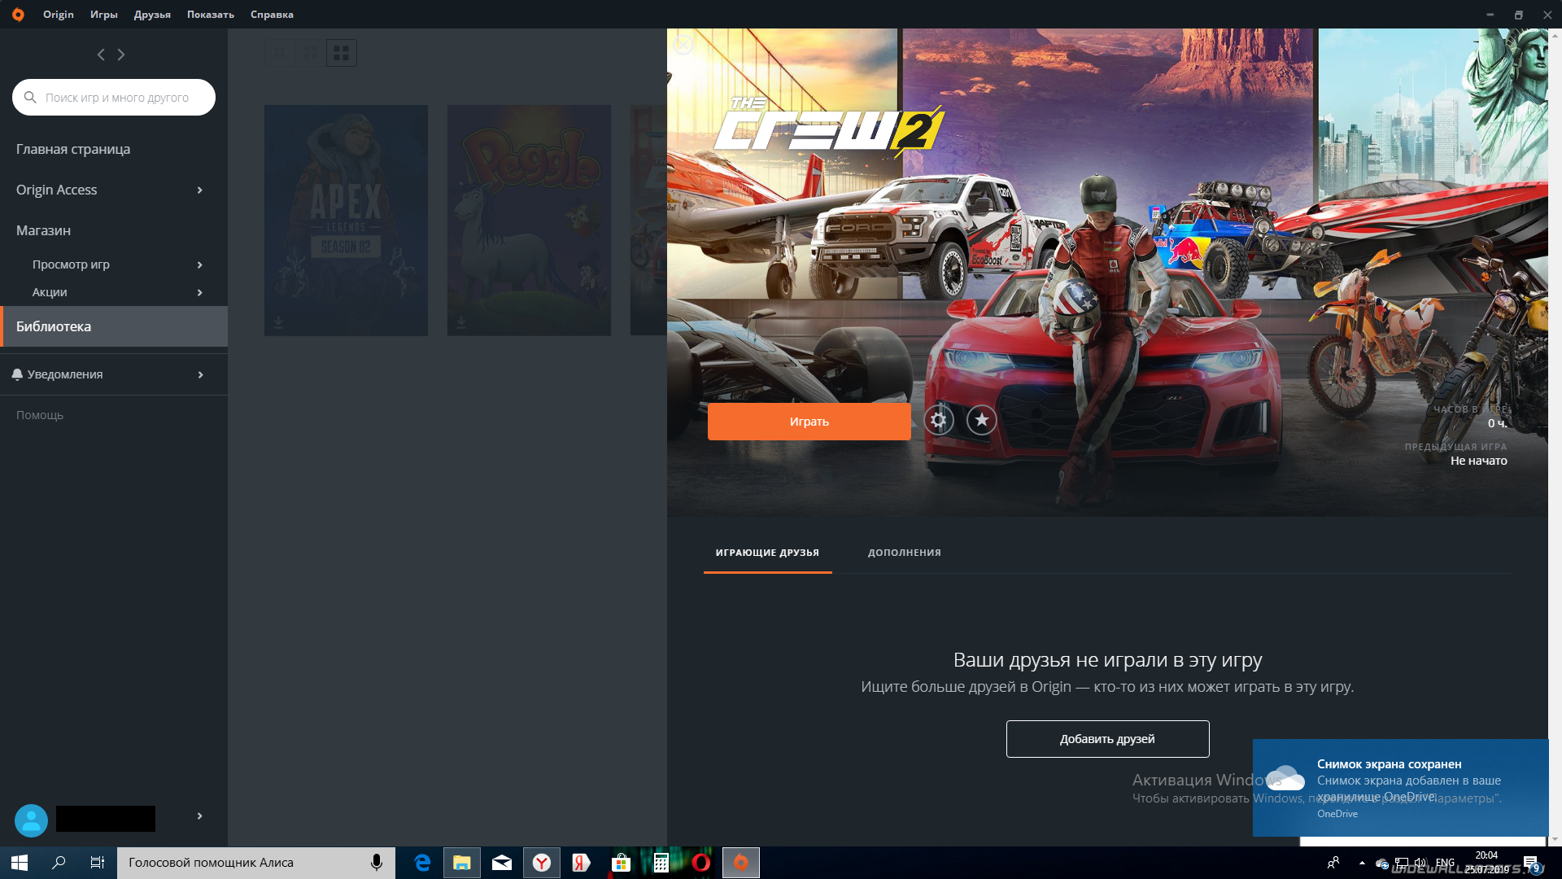Open network status tray icon
Screen dimensions: 1562x879
[1402, 863]
